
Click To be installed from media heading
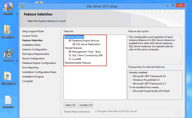pyautogui.click(x=144, y=87)
